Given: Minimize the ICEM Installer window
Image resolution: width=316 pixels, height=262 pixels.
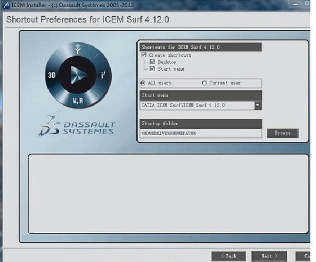Looking at the screenshot, I should (x=295, y=4).
